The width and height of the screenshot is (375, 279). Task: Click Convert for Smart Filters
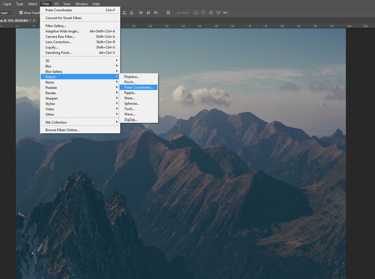coord(64,18)
